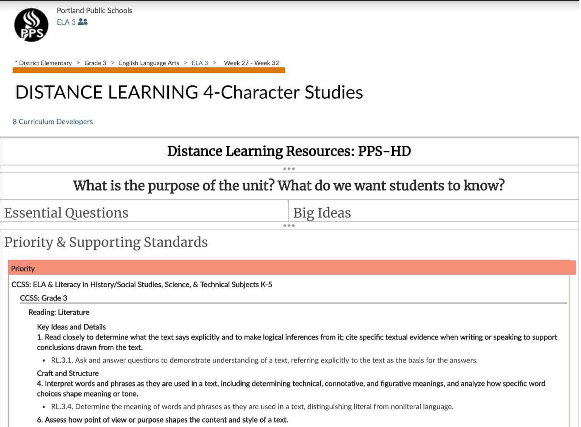Screen dimensions: 581x427
Task: Click the people group icon beside ELA 3
Action: (x=83, y=22)
